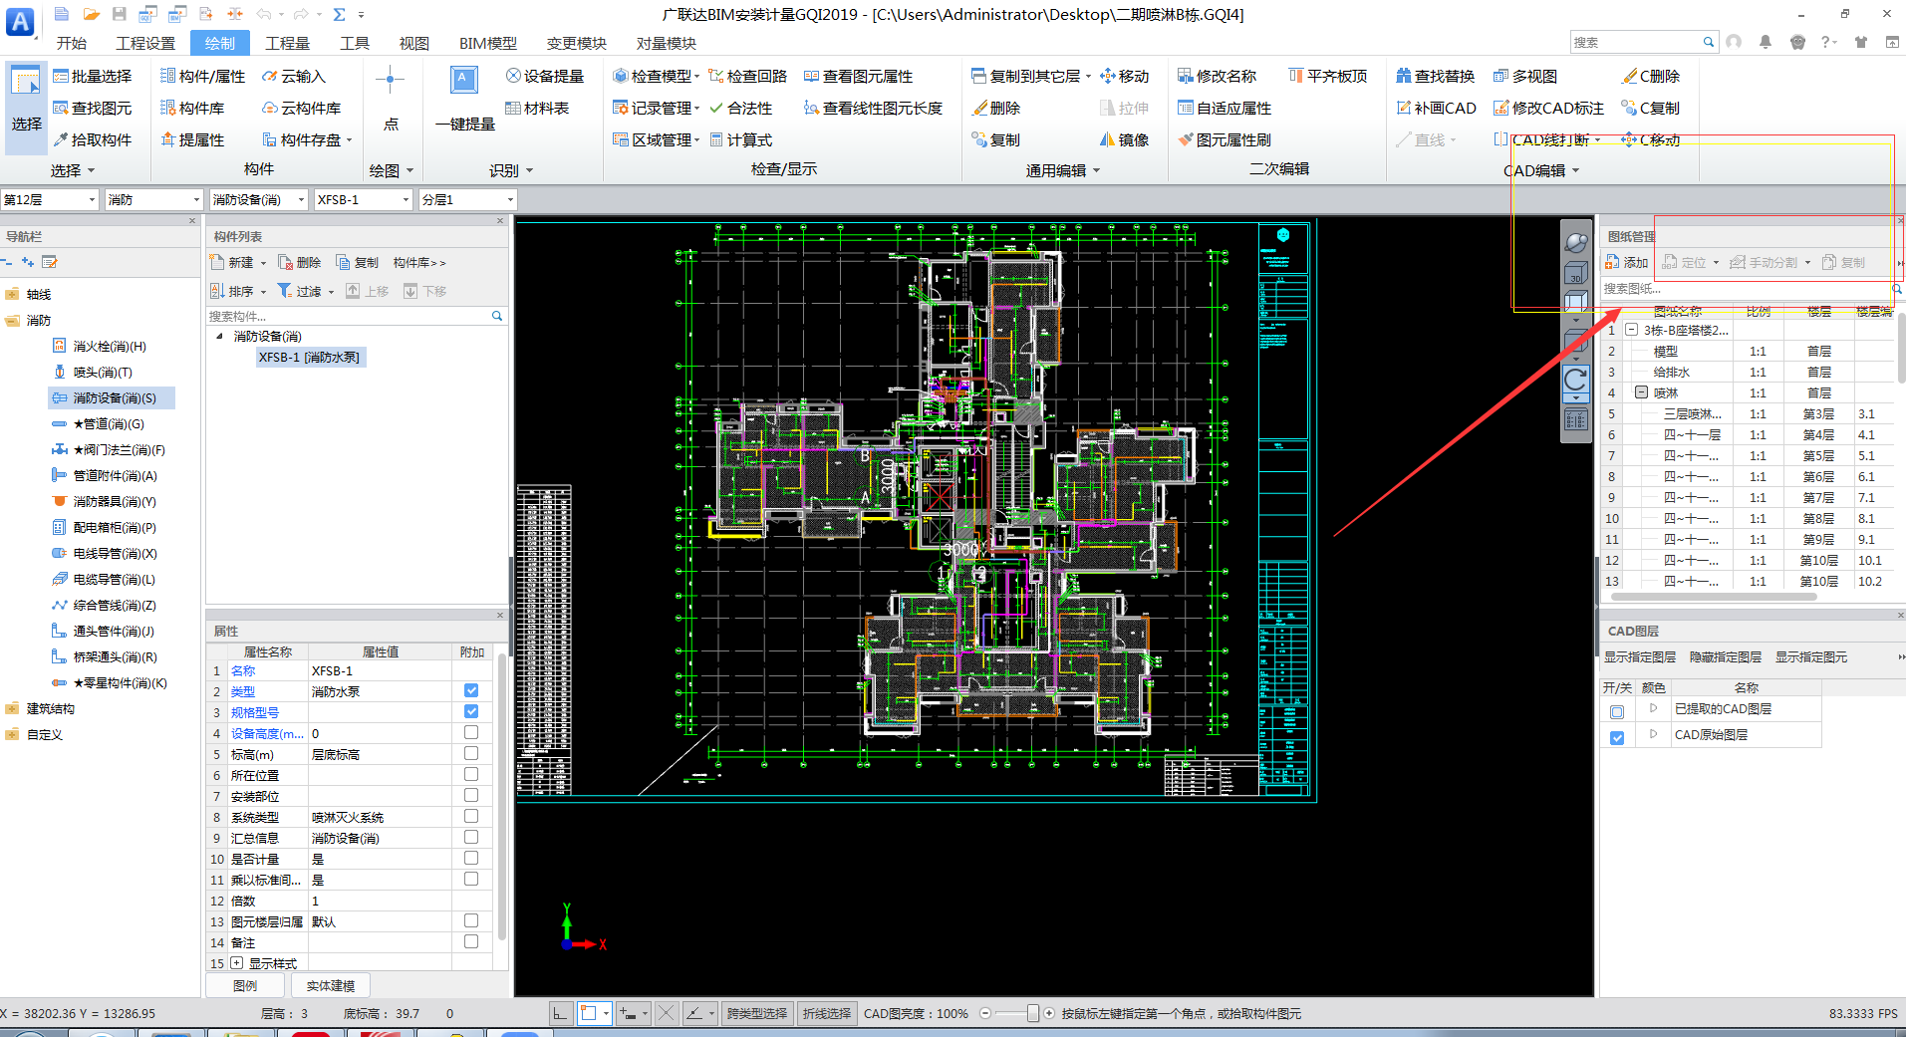The image size is (1906, 1037).
Task: Click 显示指定图层 in CAD layer panel
Action: (x=1640, y=657)
